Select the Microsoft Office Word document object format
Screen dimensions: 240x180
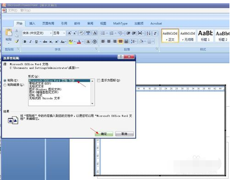point(60,81)
